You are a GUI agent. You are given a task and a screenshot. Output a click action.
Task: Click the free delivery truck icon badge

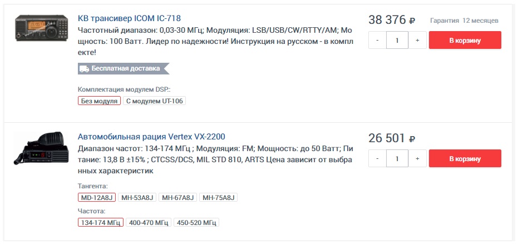click(85, 68)
